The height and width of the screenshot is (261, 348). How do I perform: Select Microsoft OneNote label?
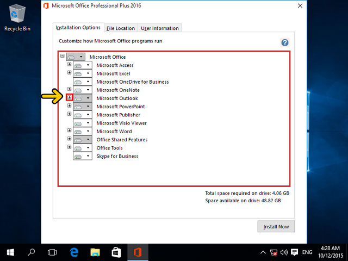pos(118,90)
